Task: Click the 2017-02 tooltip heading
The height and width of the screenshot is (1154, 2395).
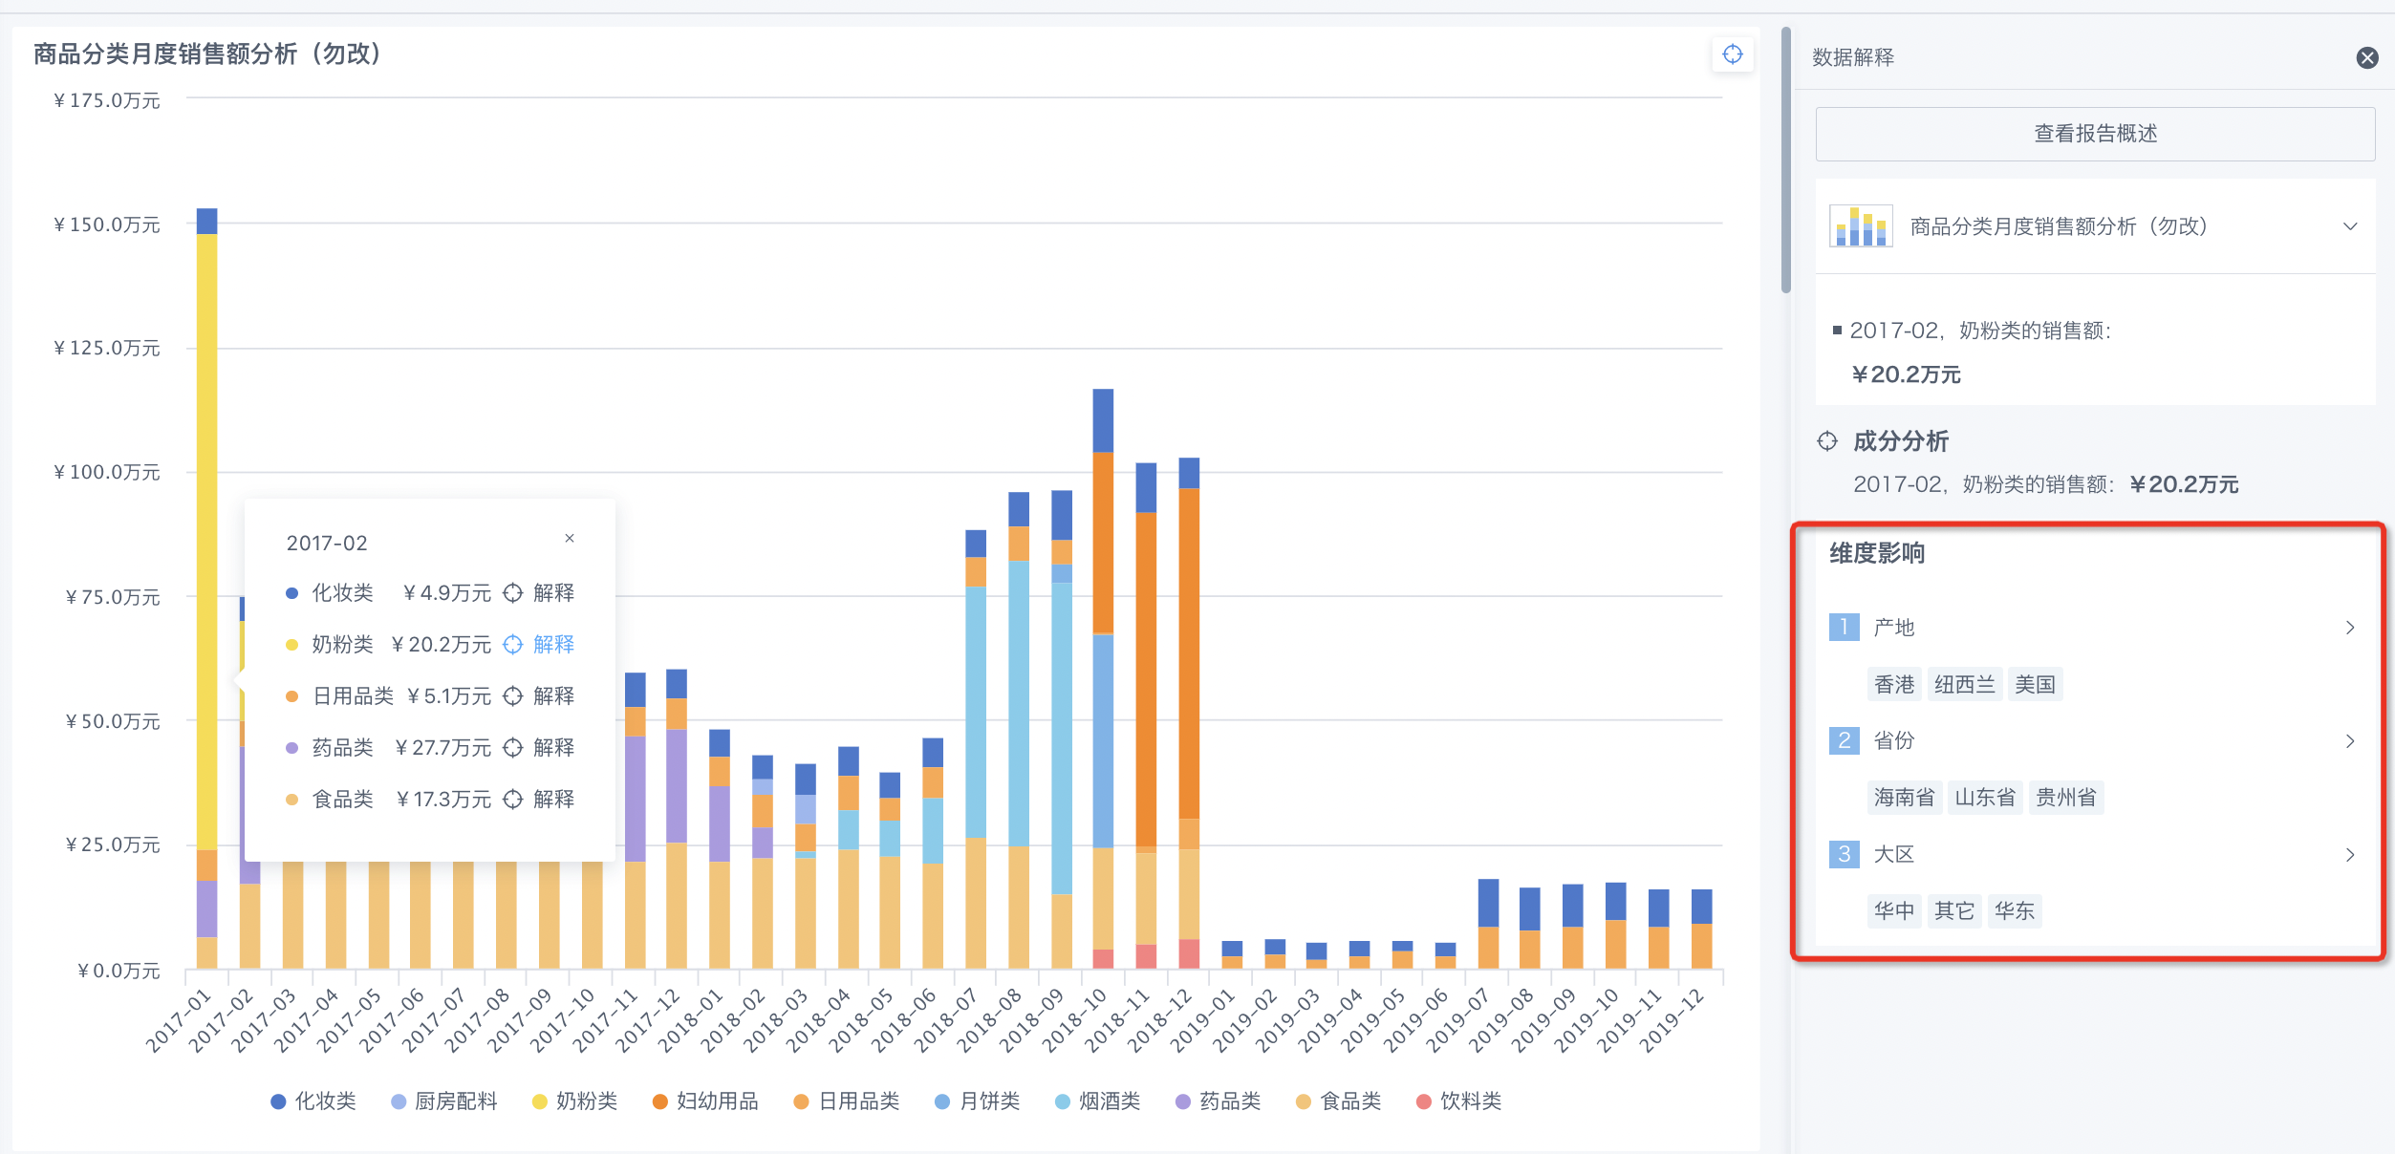Action: pos(327,544)
